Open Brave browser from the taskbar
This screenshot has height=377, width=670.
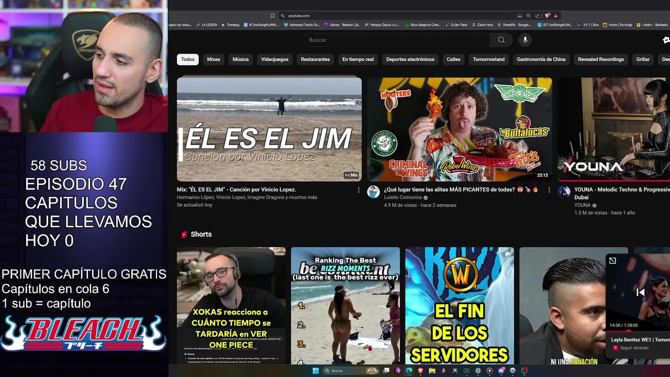click(420, 371)
